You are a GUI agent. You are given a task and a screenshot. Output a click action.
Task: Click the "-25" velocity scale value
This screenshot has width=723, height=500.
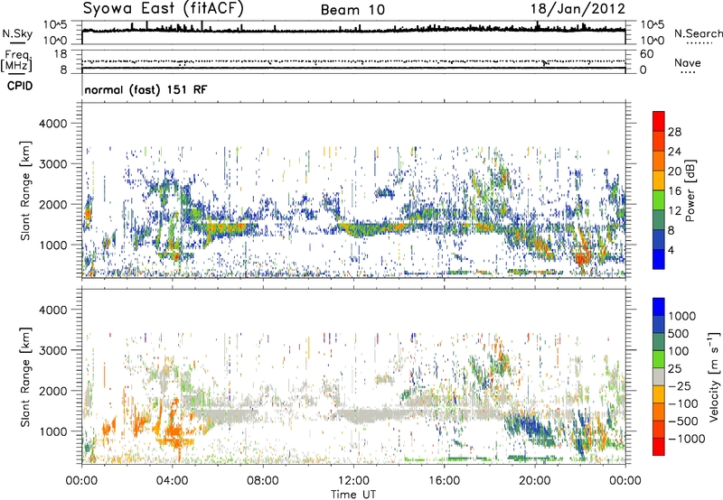tap(680, 386)
